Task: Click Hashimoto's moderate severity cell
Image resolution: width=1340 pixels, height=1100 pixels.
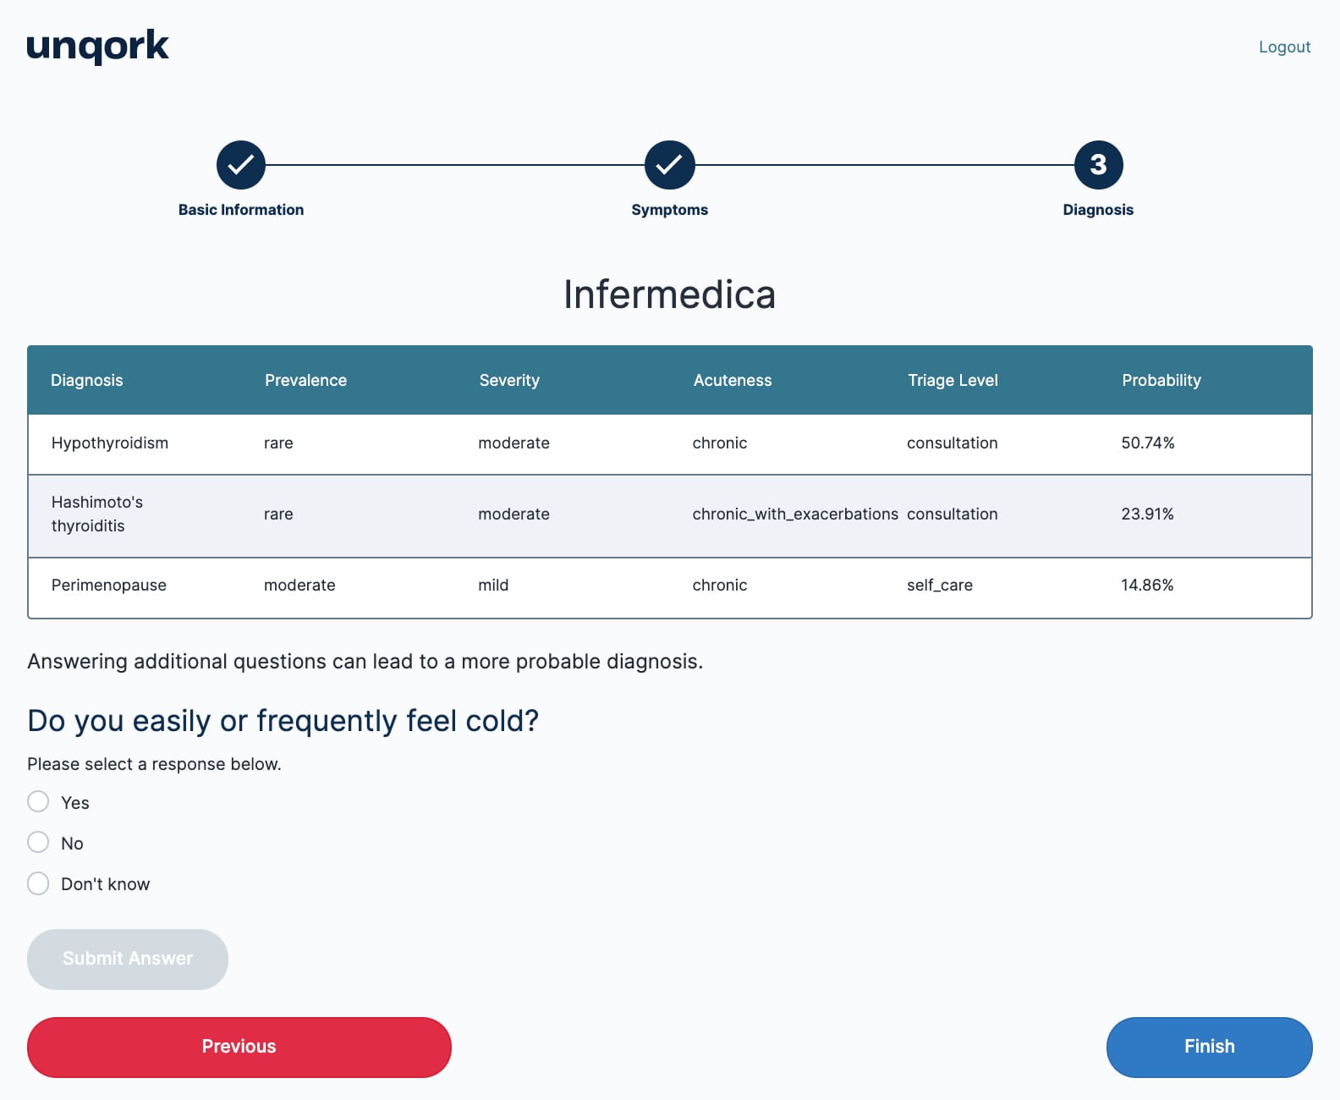Action: click(x=513, y=514)
